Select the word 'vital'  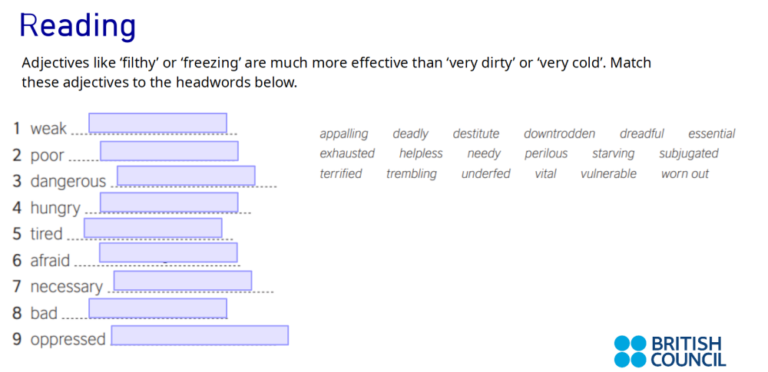point(545,174)
